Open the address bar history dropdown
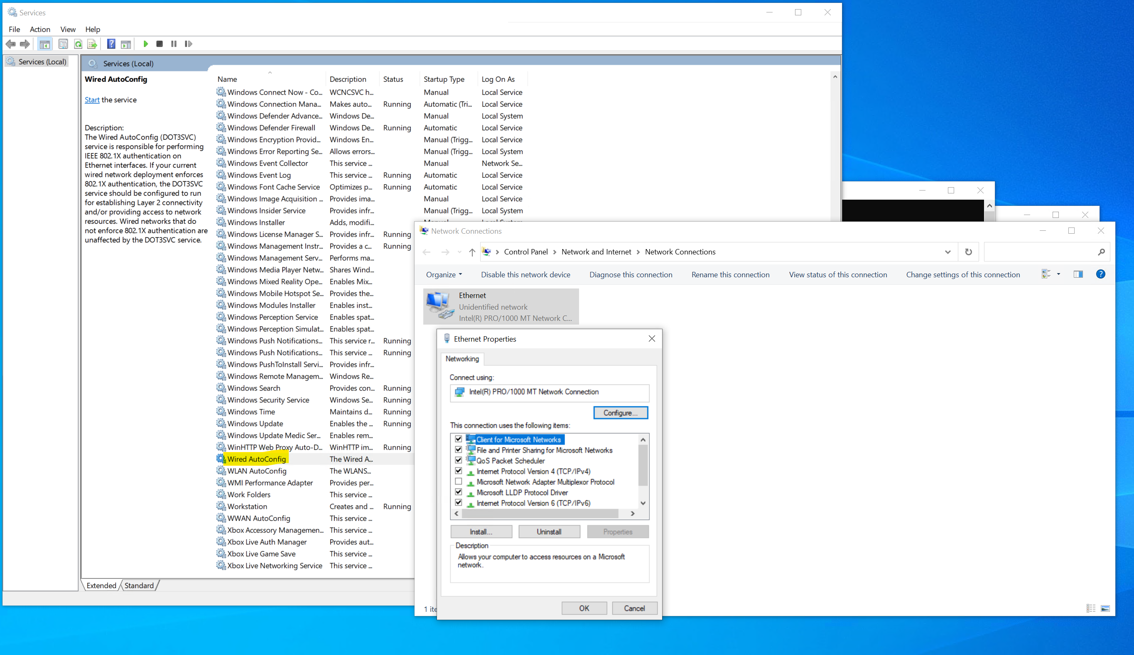The width and height of the screenshot is (1134, 655). click(x=948, y=252)
